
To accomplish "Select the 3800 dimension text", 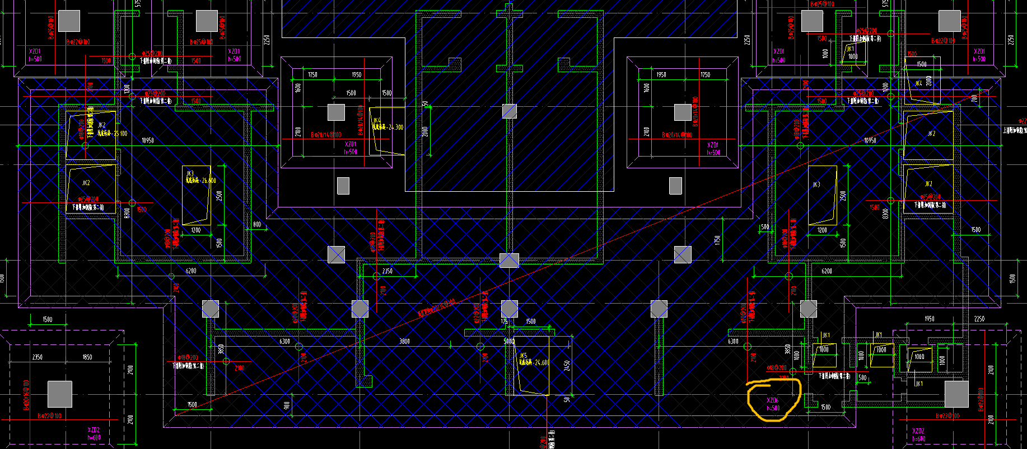I will point(404,341).
